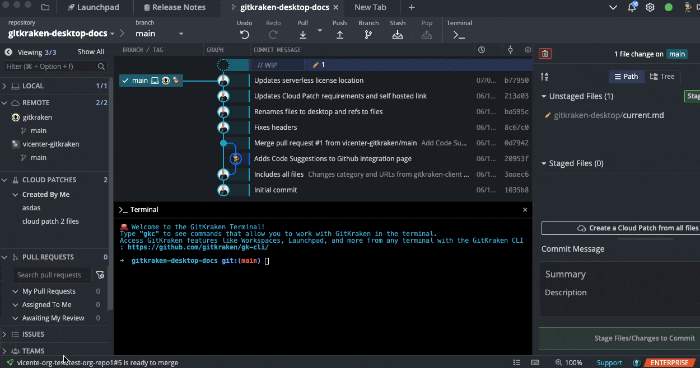Viewport: 700px width, 368px height.
Task: Select the current.md unstaged file
Action: click(609, 115)
